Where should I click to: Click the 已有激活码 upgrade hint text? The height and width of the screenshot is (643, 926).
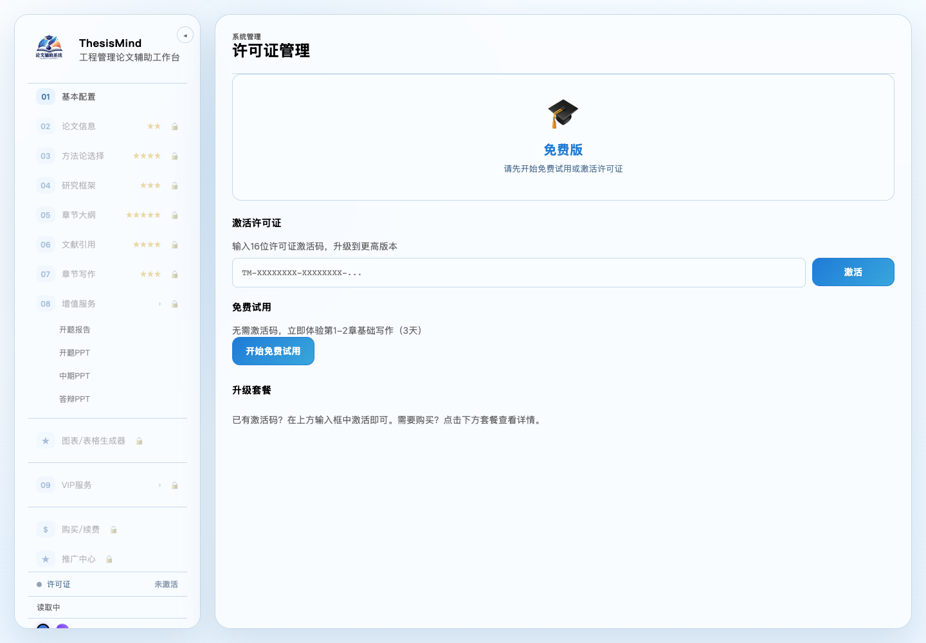click(388, 420)
